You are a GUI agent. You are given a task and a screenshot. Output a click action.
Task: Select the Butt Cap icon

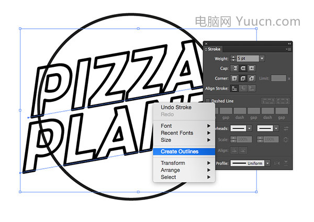click(234, 68)
